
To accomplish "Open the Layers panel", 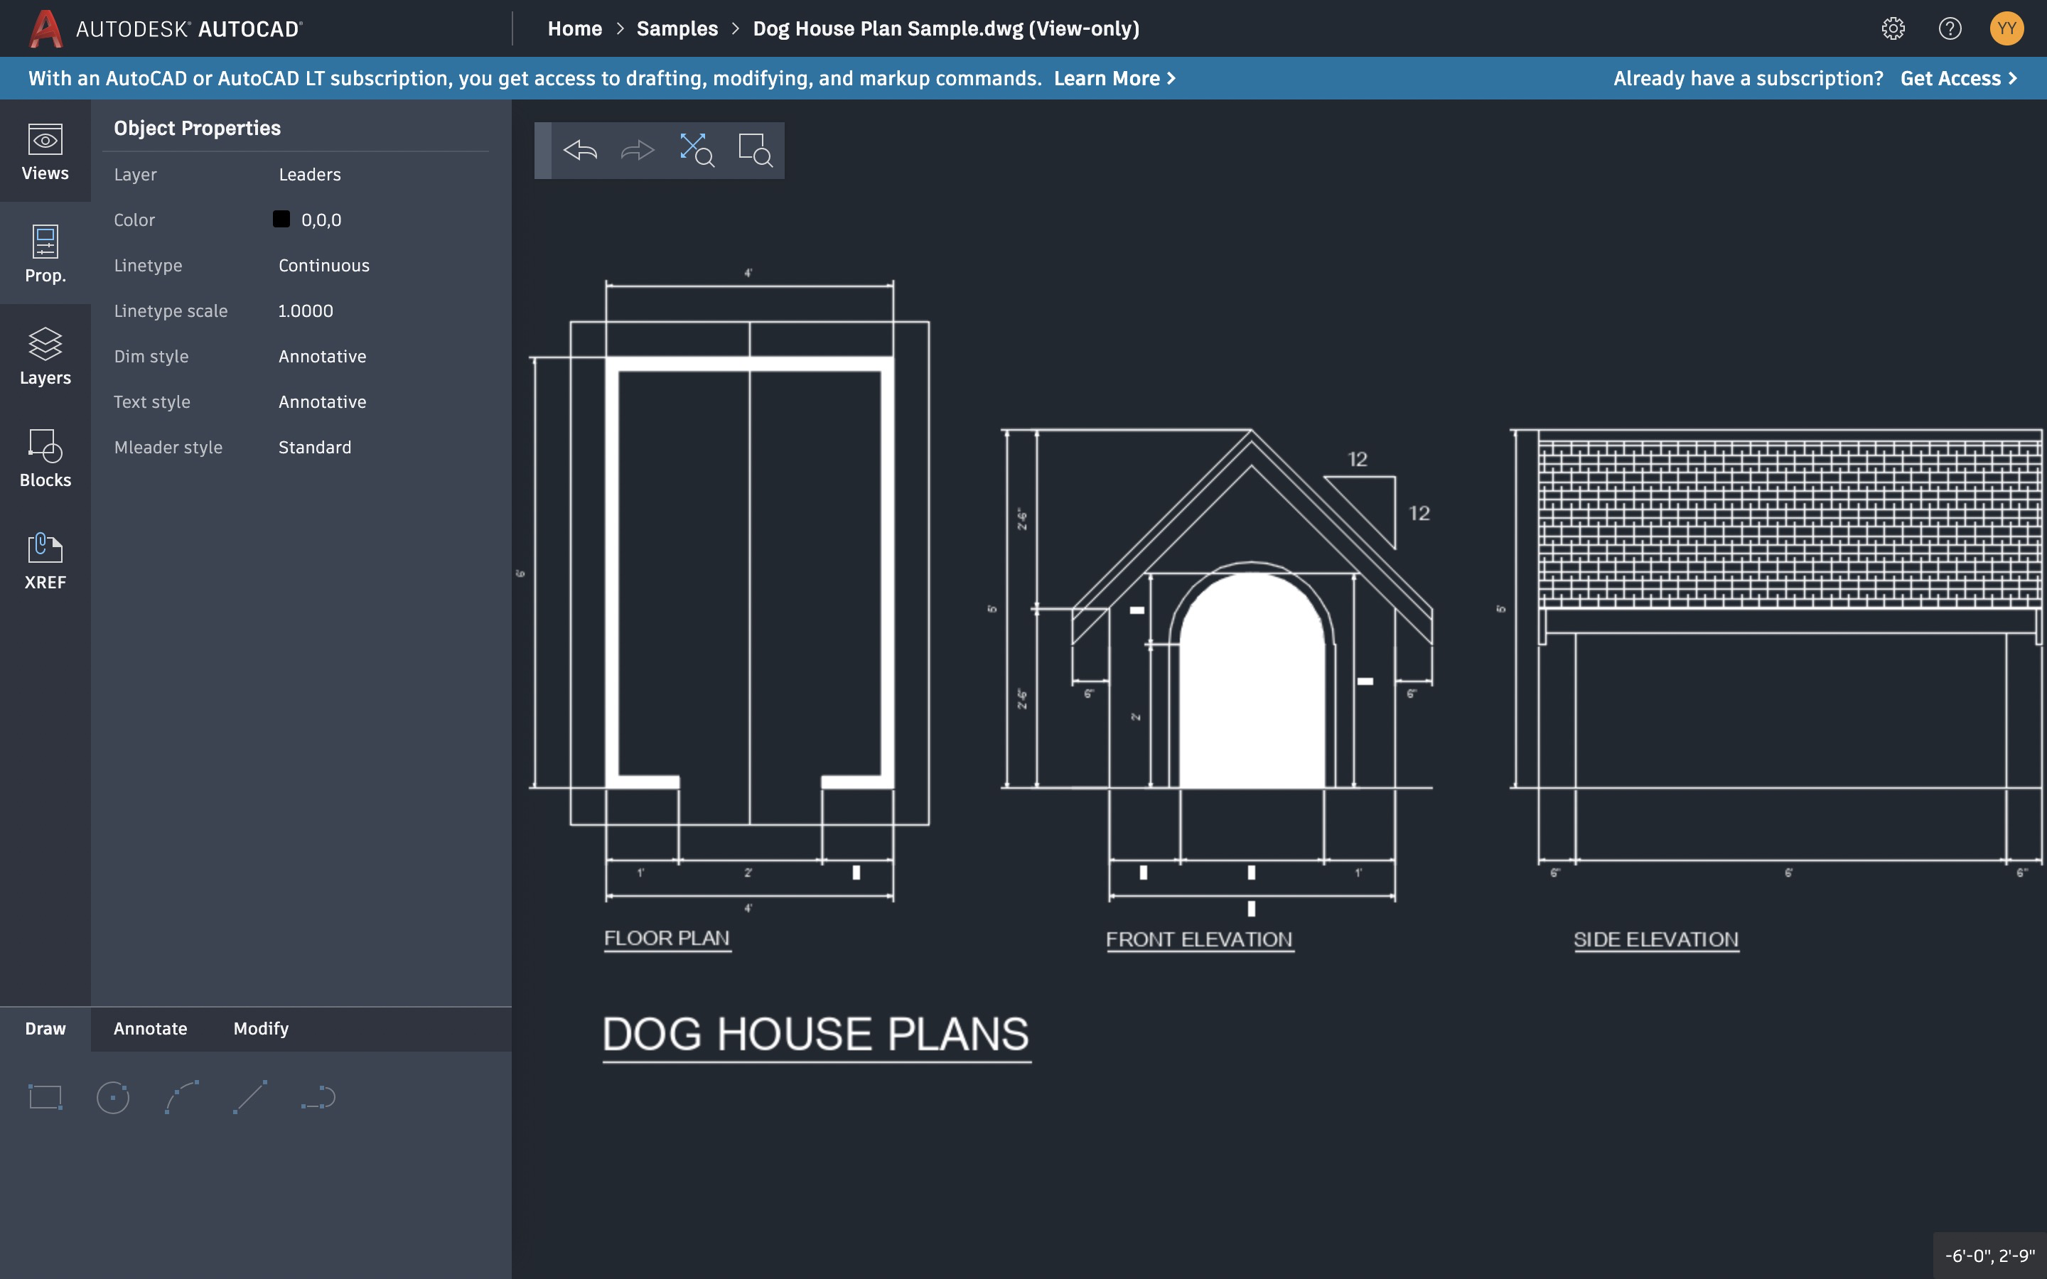I will 45,356.
